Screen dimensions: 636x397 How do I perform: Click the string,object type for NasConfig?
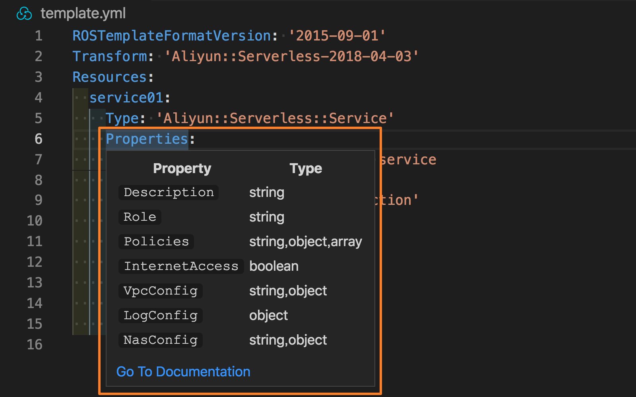pyautogui.click(x=288, y=340)
